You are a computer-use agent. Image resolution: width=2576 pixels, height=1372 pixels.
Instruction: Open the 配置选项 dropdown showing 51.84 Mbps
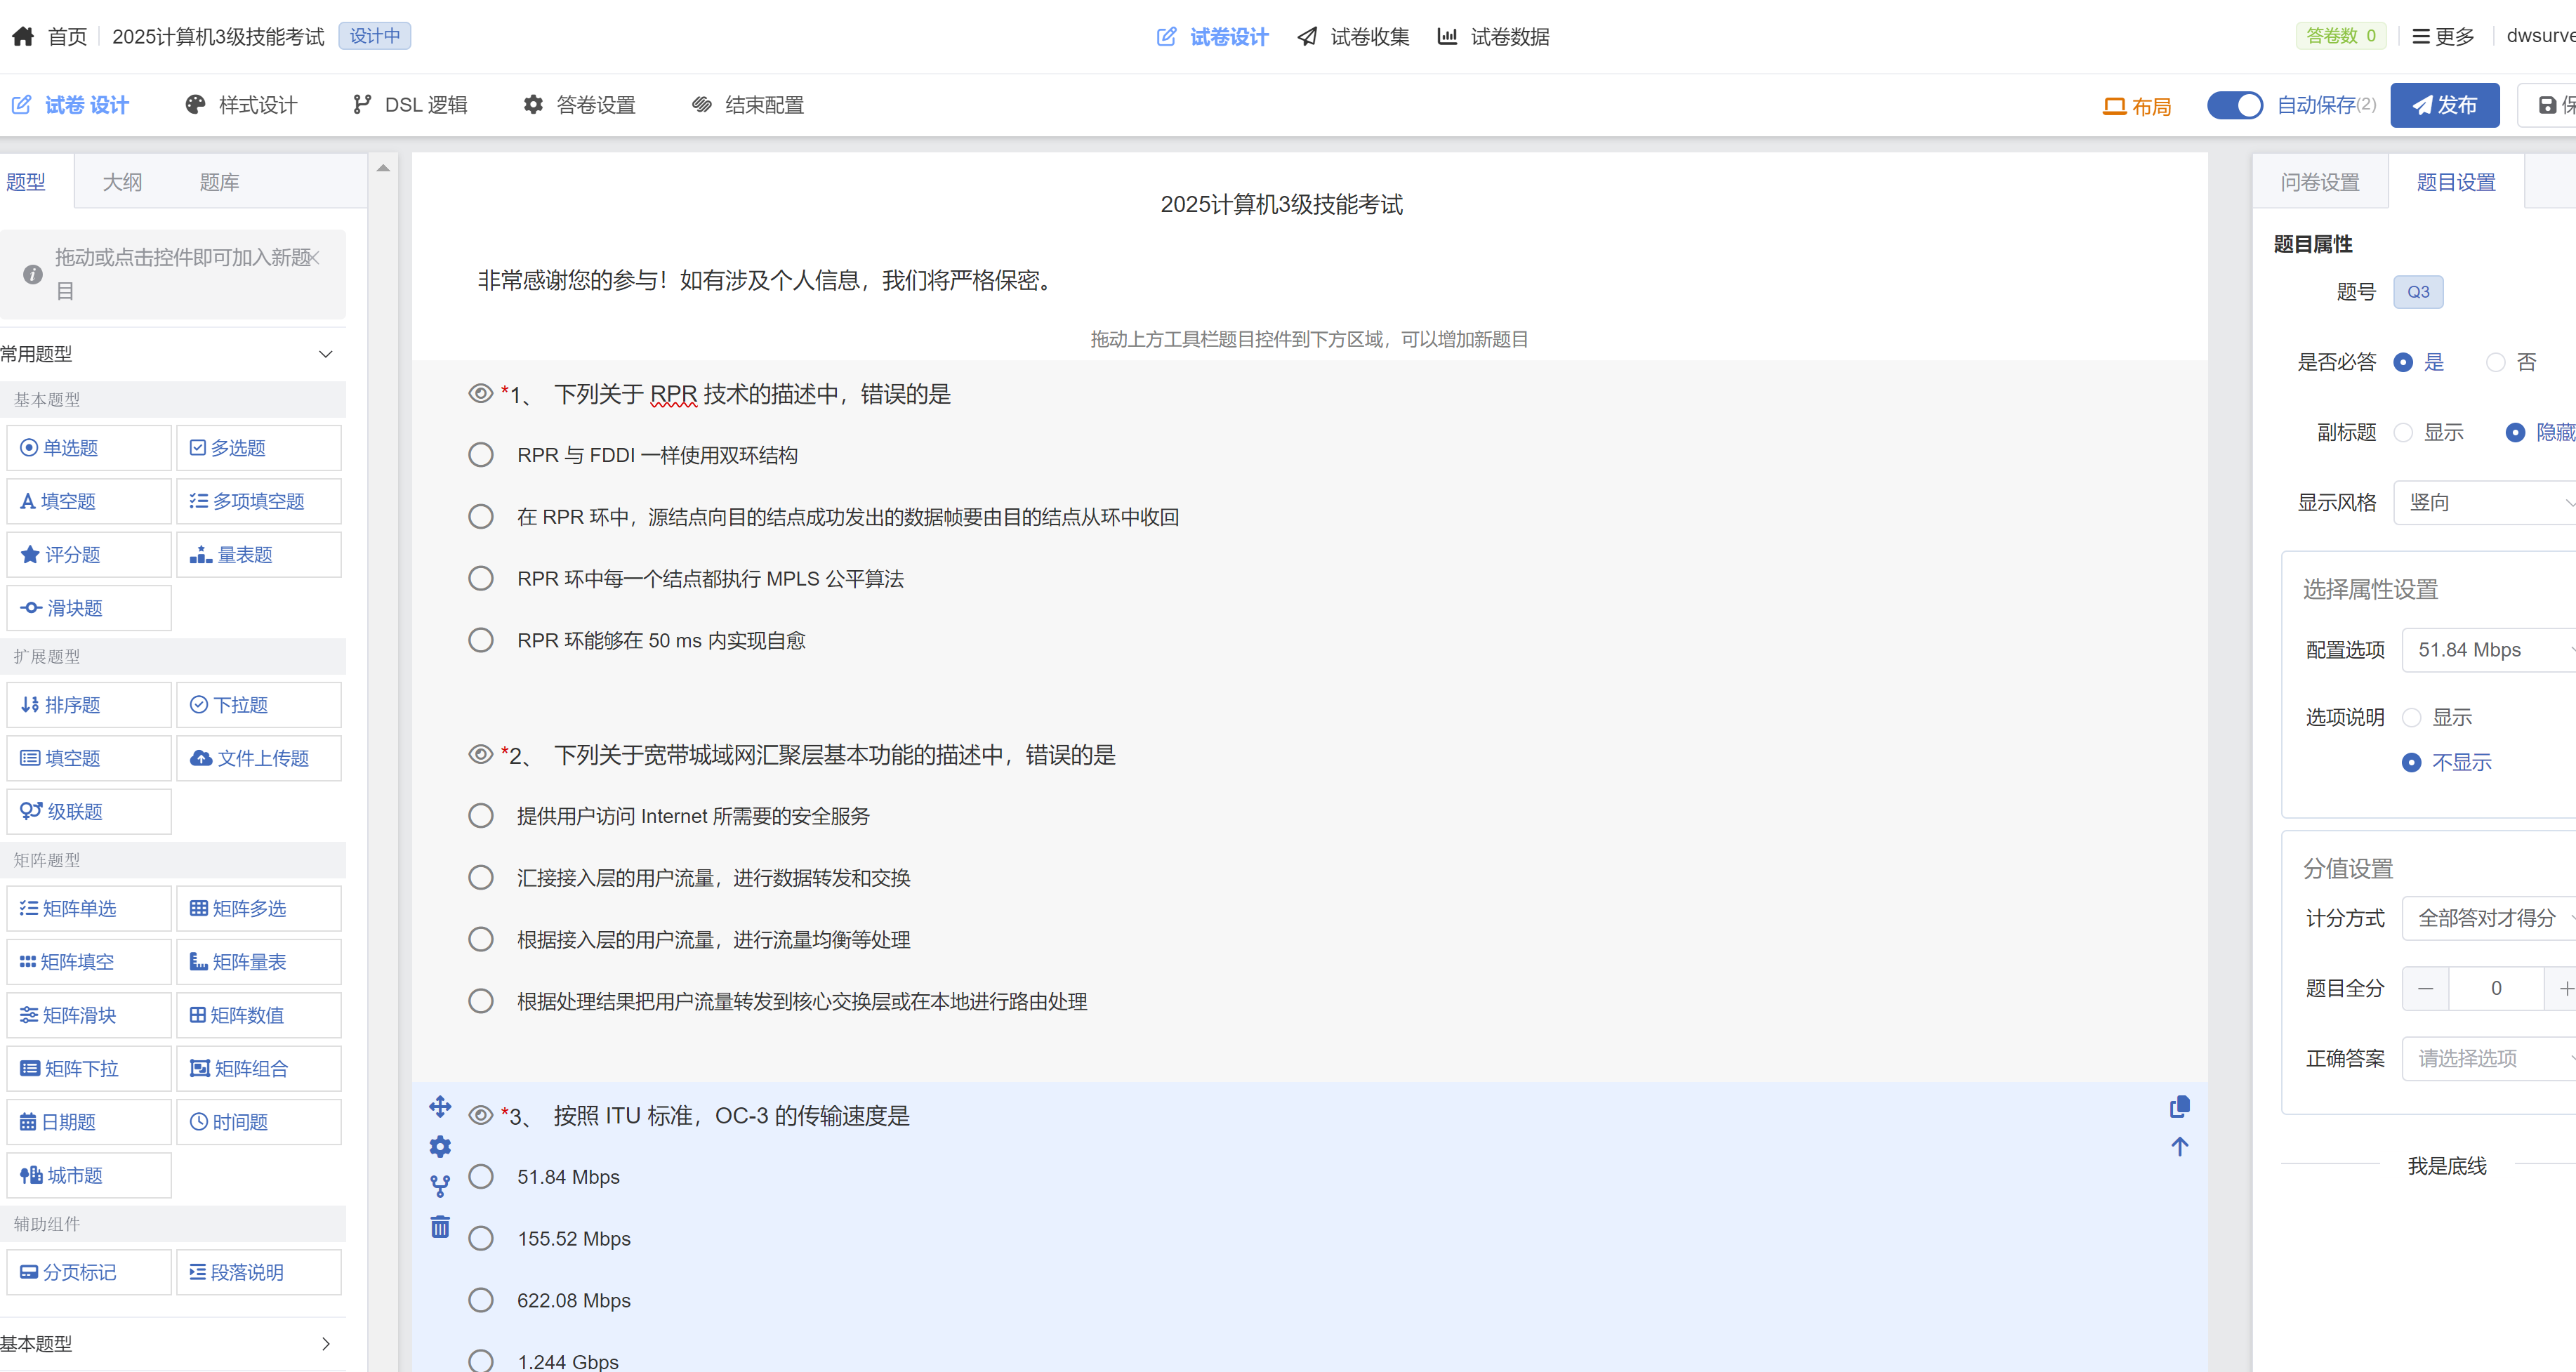point(2490,650)
